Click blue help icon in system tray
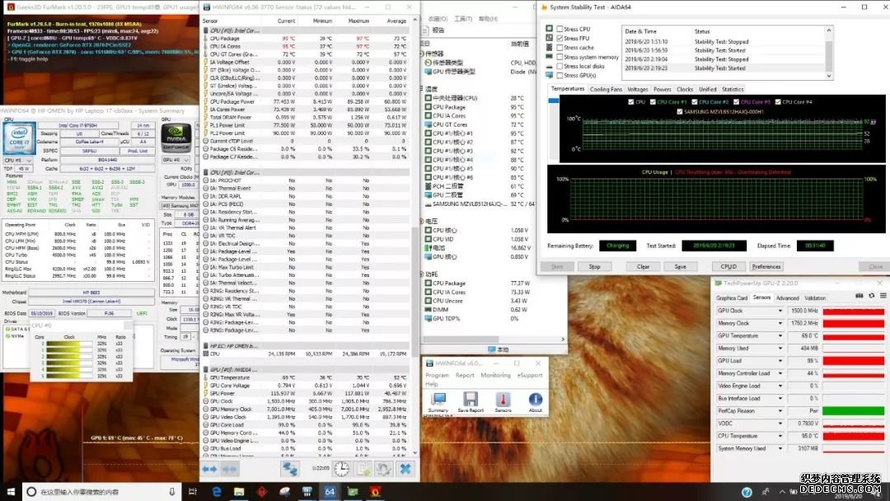This screenshot has width=890, height=501. (747, 492)
